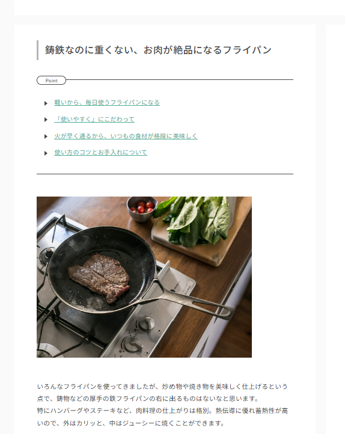Go to 使い方のコツとお手入れについて section
This screenshot has height=434, width=345.
(x=100, y=152)
